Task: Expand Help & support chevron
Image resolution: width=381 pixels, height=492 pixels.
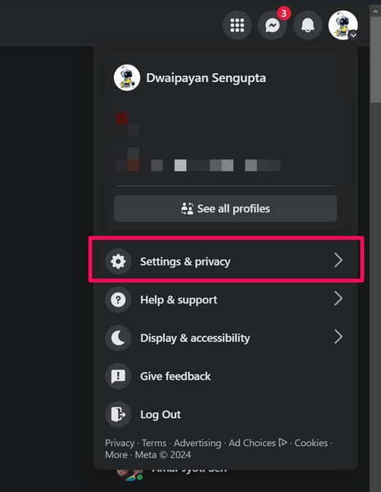Action: click(338, 298)
